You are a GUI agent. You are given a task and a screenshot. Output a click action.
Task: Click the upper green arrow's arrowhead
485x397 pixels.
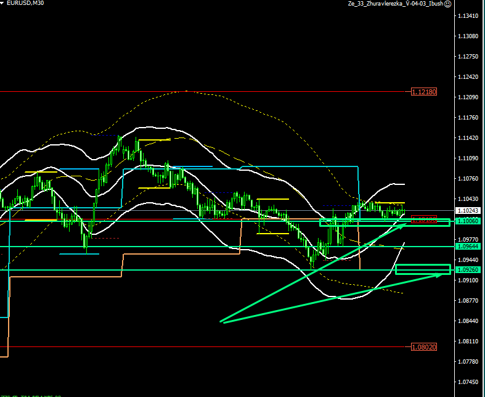[x=404, y=226]
